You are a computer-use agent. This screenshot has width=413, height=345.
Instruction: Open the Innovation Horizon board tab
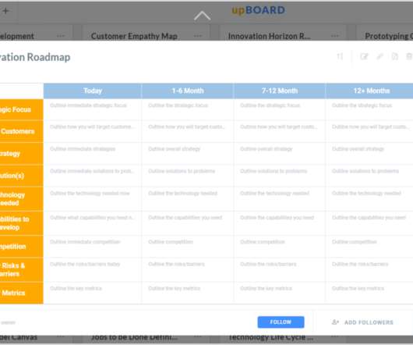(x=269, y=36)
